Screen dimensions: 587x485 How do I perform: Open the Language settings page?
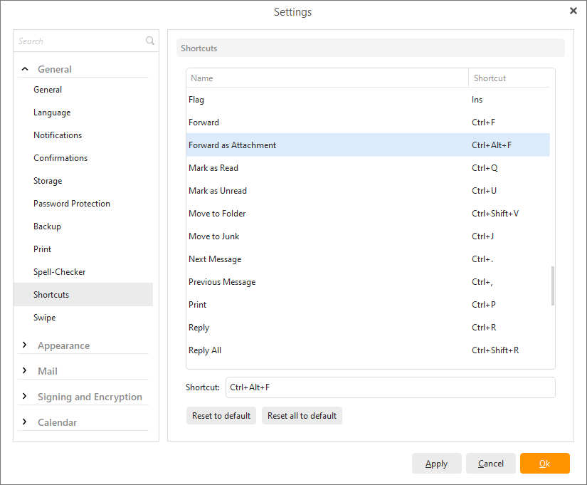pos(52,112)
